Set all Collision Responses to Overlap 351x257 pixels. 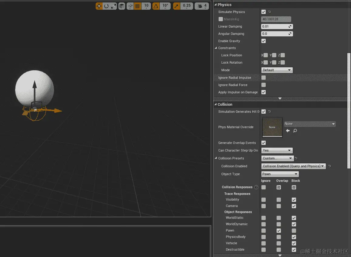(279, 187)
